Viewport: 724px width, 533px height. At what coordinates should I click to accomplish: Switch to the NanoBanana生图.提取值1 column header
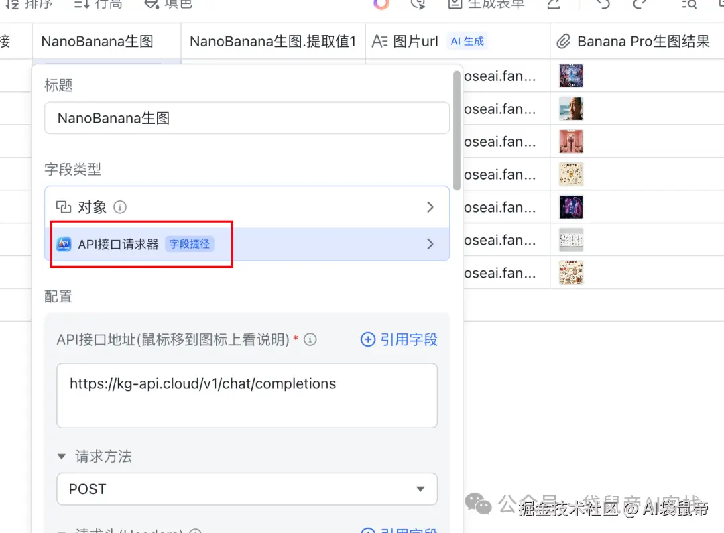pyautogui.click(x=272, y=41)
